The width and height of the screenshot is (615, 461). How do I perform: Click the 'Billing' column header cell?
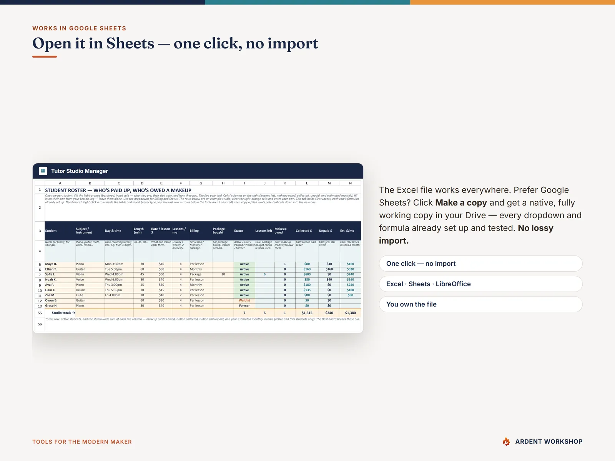pyautogui.click(x=201, y=231)
